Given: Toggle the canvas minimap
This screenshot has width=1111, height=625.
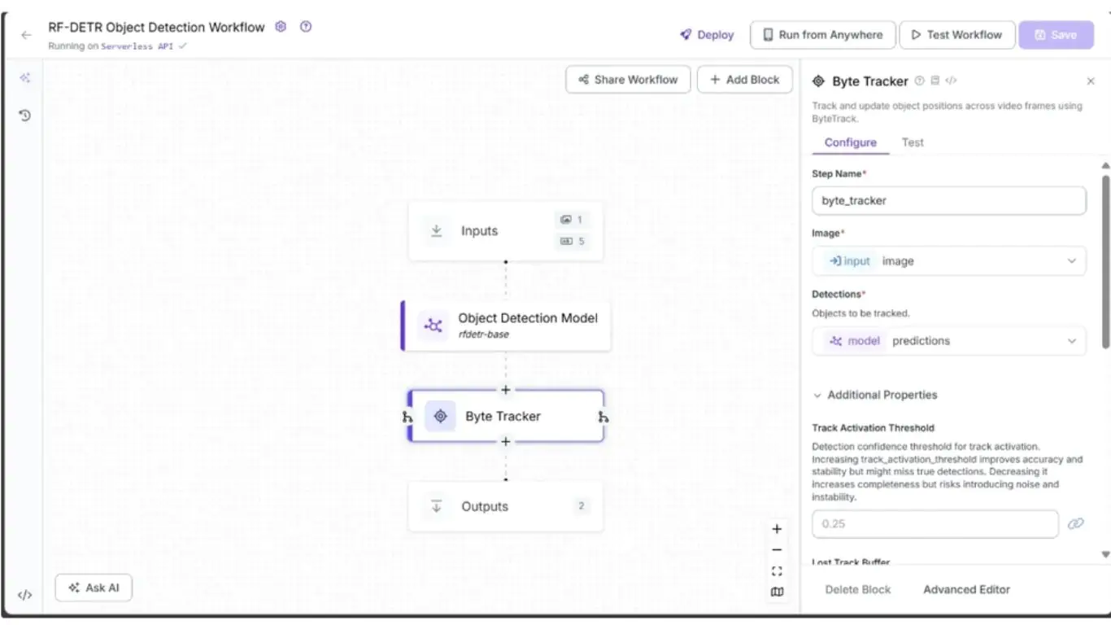Looking at the screenshot, I should point(777,592).
